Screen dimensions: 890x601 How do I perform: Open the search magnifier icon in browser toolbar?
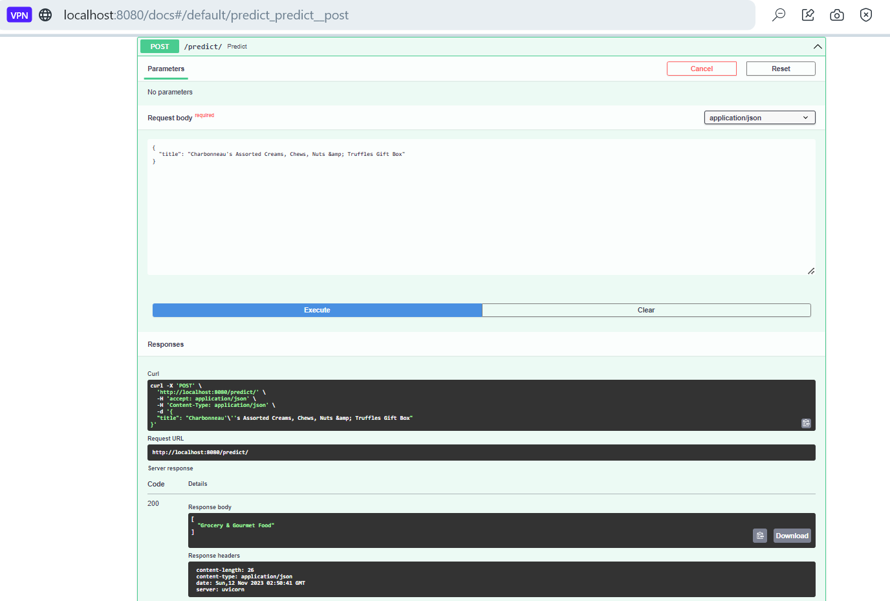pos(779,15)
